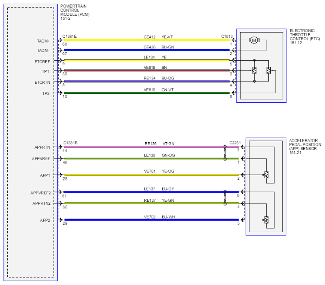This screenshot has height=285, width=325.
Task: Click the APPRTN2 pin label
Action: [42, 204]
